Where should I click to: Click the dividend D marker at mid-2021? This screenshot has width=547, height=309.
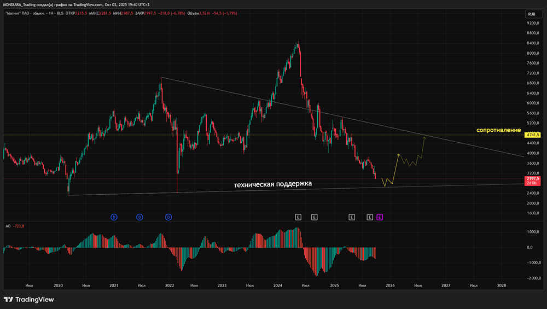pos(139,217)
